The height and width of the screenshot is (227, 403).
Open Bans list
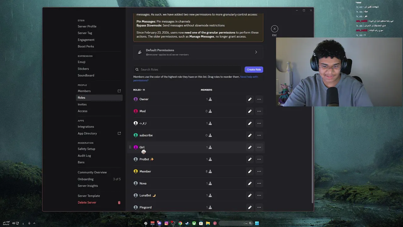81,162
